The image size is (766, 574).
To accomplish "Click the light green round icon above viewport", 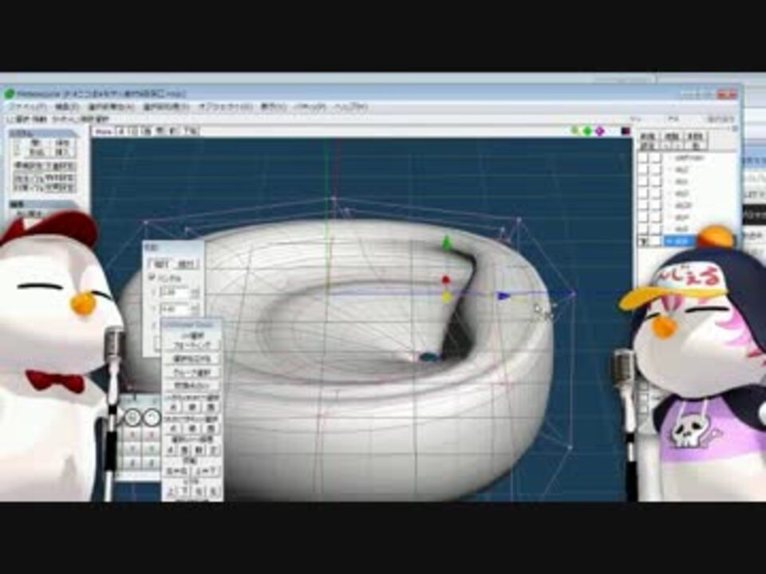I will click(x=575, y=130).
